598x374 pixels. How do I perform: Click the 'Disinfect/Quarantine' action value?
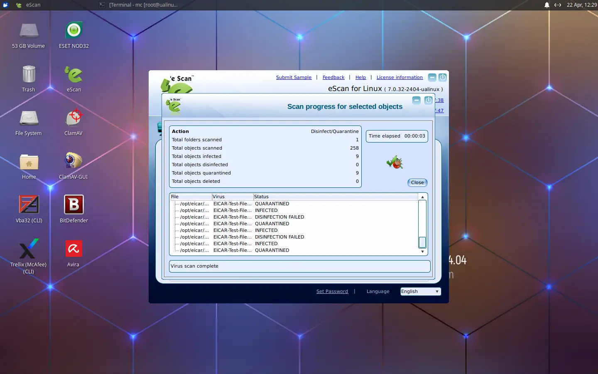click(x=335, y=131)
